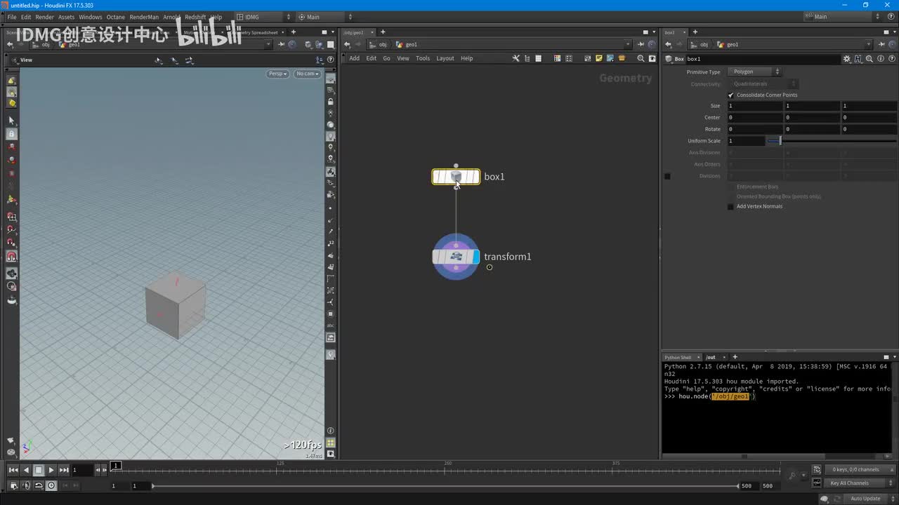Screen dimensions: 899x505
Task: Open the Render menu
Action: 44,17
